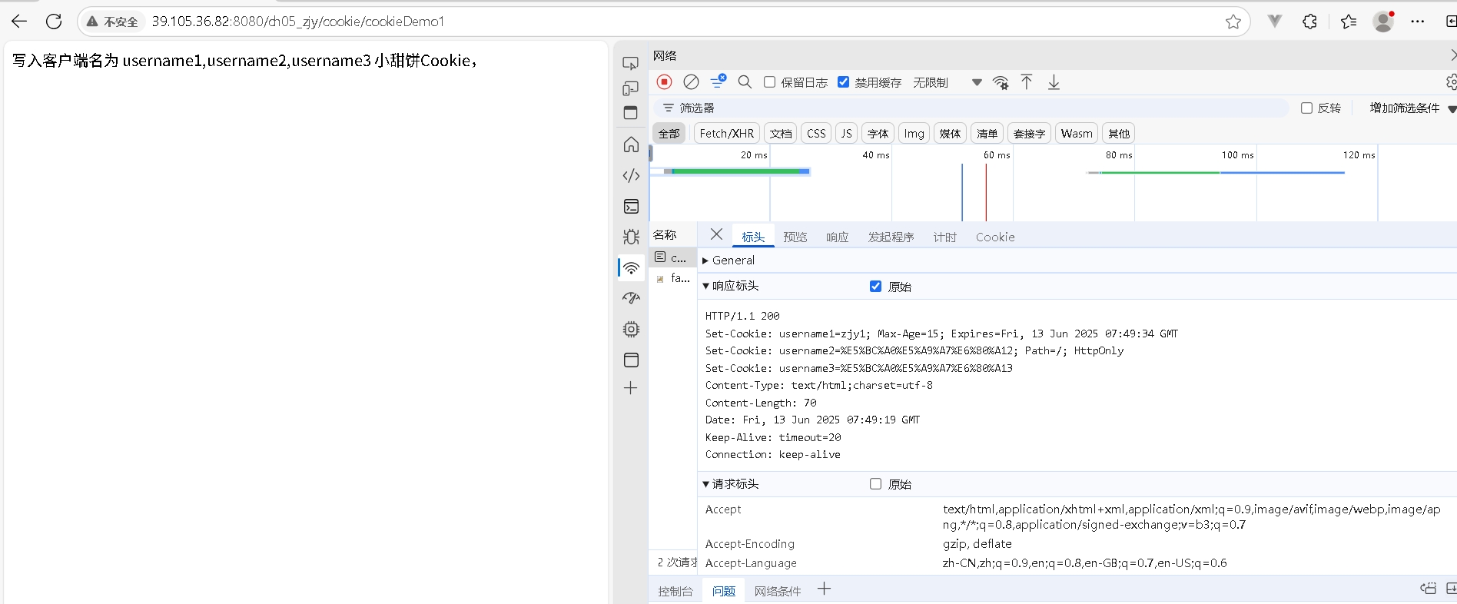Viewport: 1457px width, 604px height.
Task: Click the export HAR download arrow
Action: click(1054, 82)
